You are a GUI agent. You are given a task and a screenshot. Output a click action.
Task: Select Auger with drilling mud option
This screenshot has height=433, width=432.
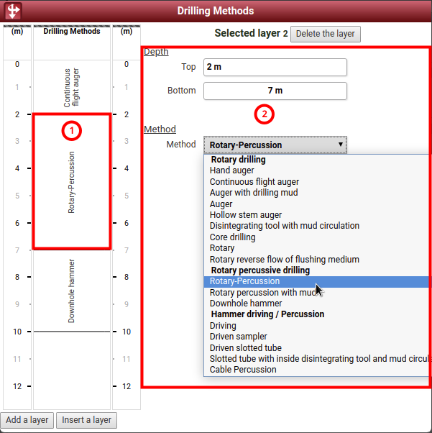pos(253,193)
